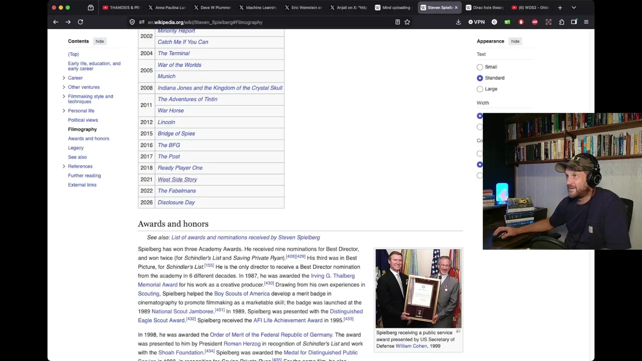642x361 pixels.
Task: Toggle reader view for this page
Action: click(x=397, y=22)
